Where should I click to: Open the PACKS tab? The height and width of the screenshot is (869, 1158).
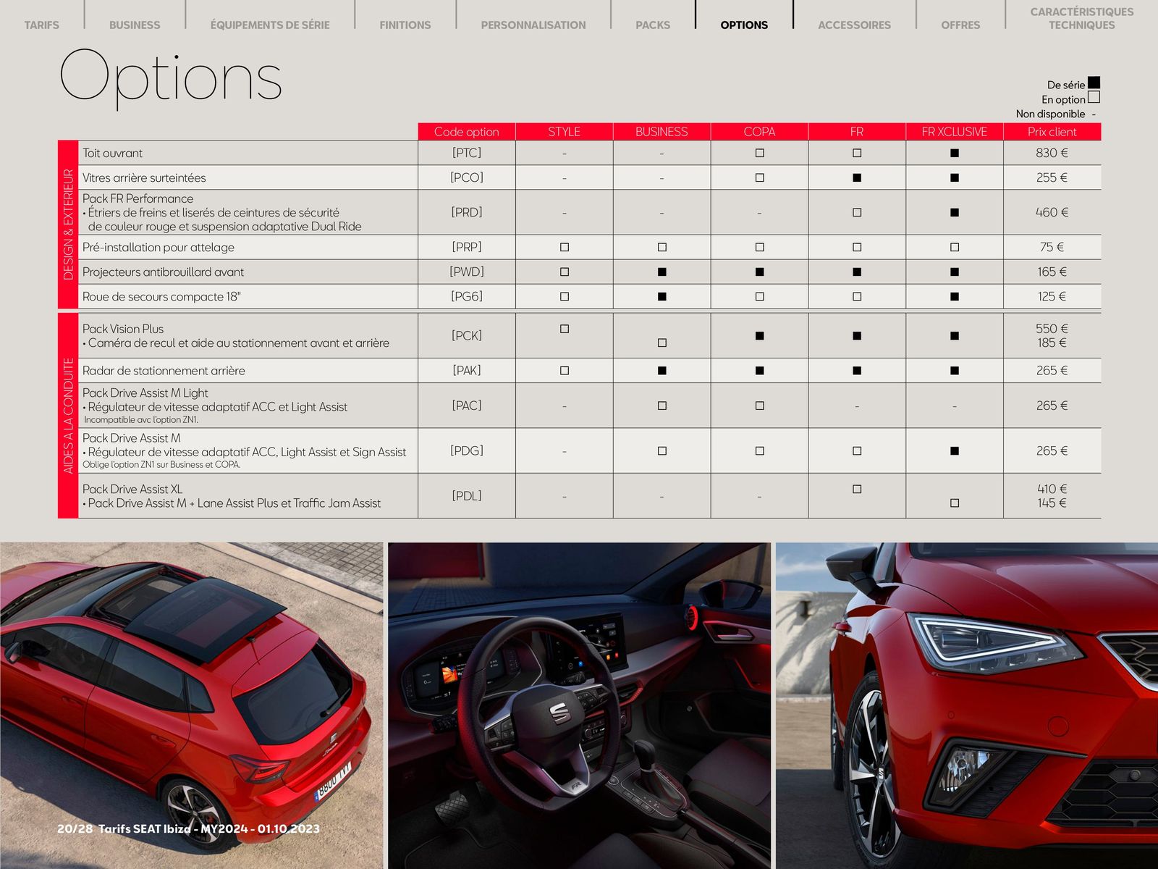coord(653,25)
